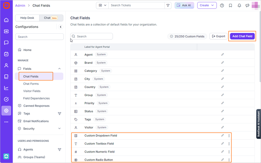Open Chat Forms in sidebar
The image size is (261, 163).
(x=31, y=84)
